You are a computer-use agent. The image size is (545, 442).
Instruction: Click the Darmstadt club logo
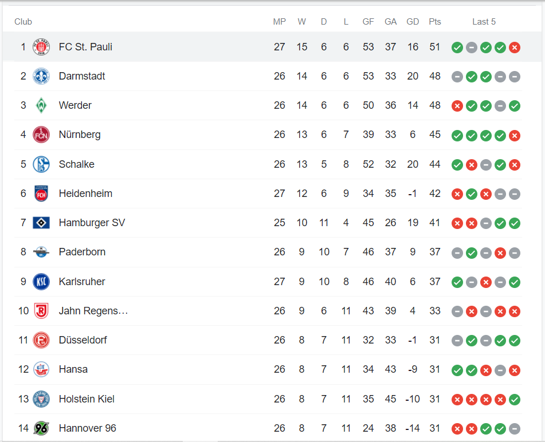pos(41,76)
